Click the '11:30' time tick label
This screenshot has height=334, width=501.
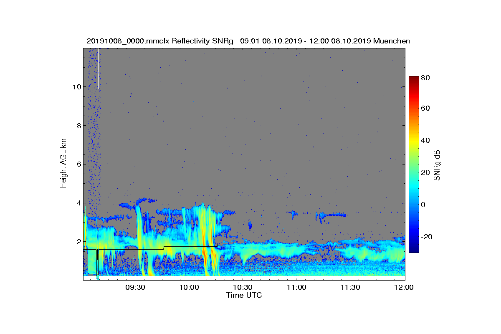click(x=349, y=287)
